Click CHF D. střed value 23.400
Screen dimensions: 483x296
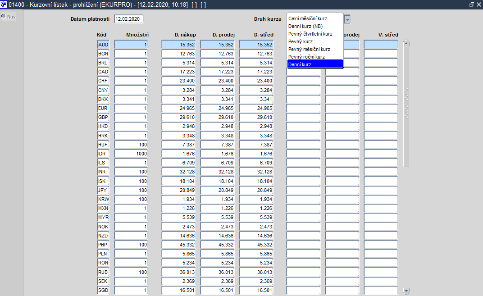(256, 81)
